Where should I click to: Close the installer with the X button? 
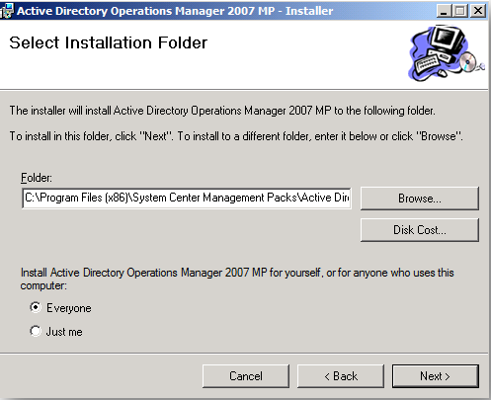(x=477, y=11)
